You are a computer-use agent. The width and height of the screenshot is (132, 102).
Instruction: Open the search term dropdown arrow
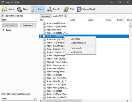(x=36, y=20)
